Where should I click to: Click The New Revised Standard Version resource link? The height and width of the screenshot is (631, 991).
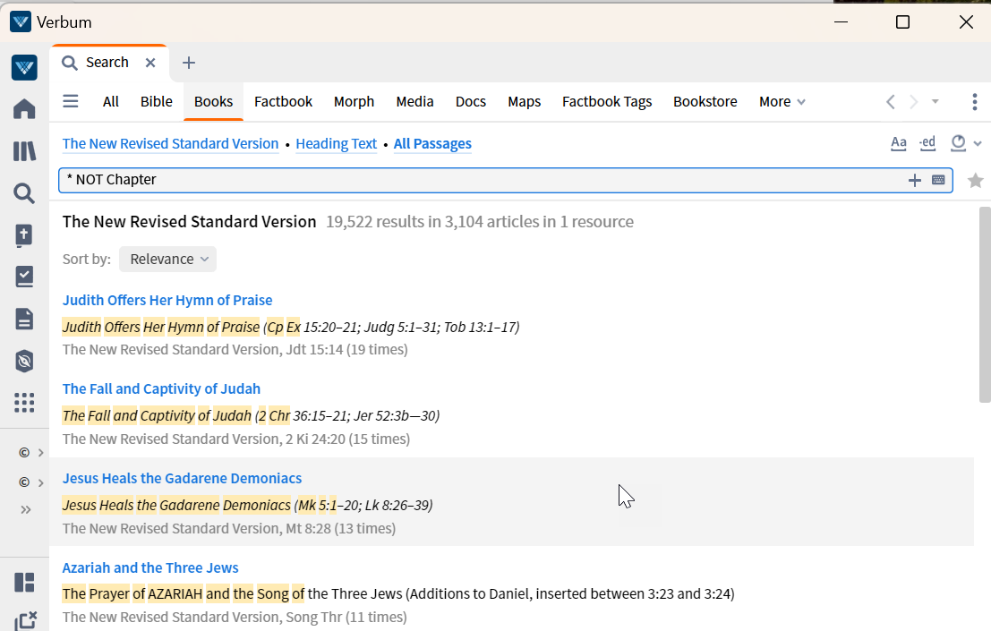click(x=171, y=144)
